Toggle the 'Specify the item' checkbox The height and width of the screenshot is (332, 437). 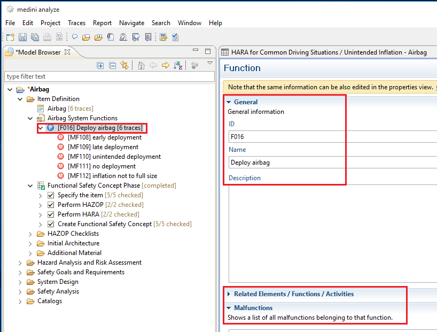coord(51,195)
